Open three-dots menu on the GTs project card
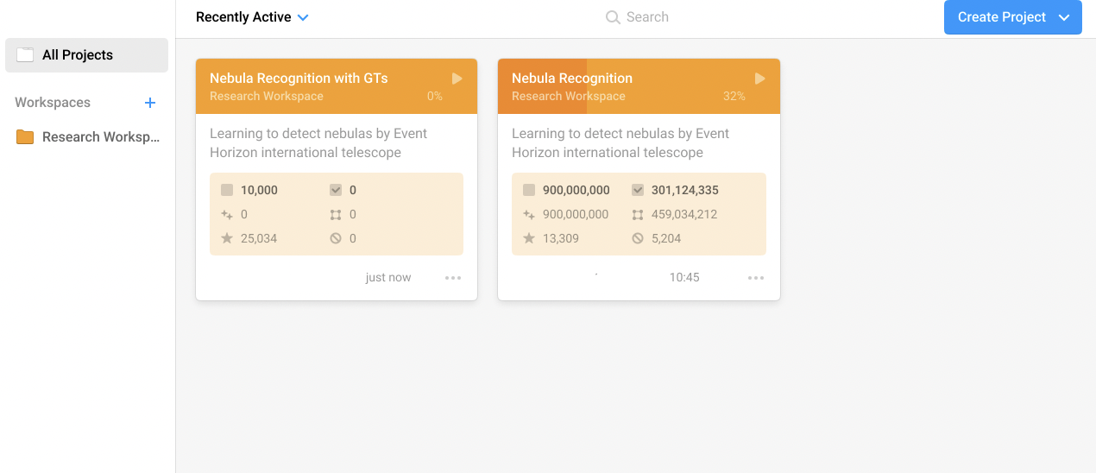The image size is (1096, 473). (x=453, y=278)
